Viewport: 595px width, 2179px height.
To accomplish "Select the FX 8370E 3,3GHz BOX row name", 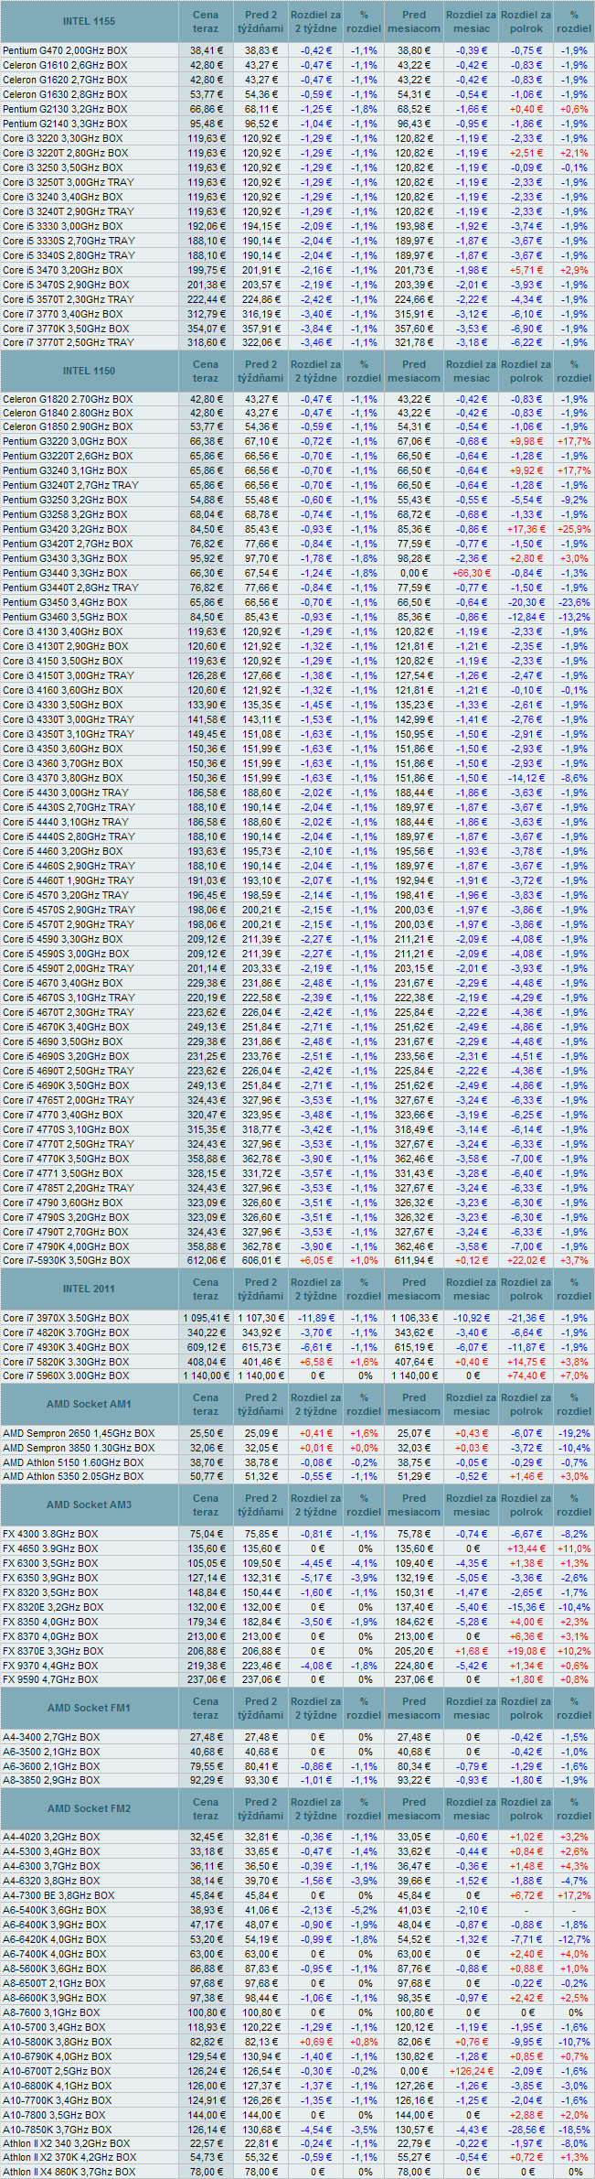I will point(52,1651).
